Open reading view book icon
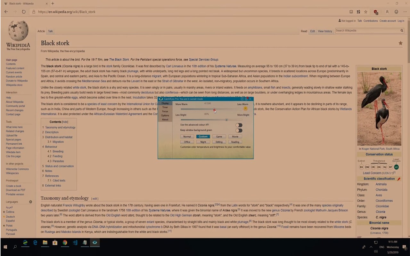This screenshot has width=410, height=256. [x=351, y=12]
